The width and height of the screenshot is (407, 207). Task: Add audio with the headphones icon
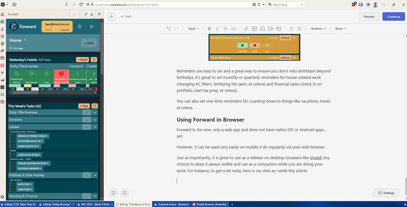(x=262, y=29)
